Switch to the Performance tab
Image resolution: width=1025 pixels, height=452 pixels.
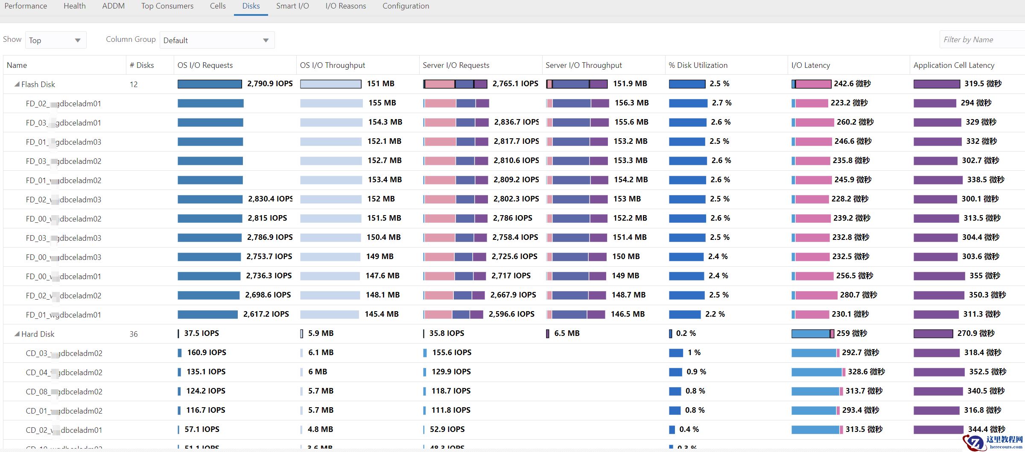pyautogui.click(x=26, y=6)
